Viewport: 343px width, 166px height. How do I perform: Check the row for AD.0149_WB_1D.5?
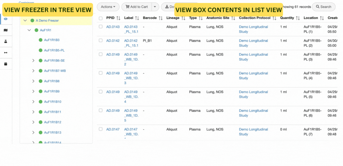pyautogui.click(x=101, y=110)
